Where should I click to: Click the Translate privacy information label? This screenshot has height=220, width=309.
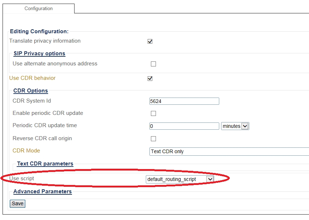[x=45, y=41]
